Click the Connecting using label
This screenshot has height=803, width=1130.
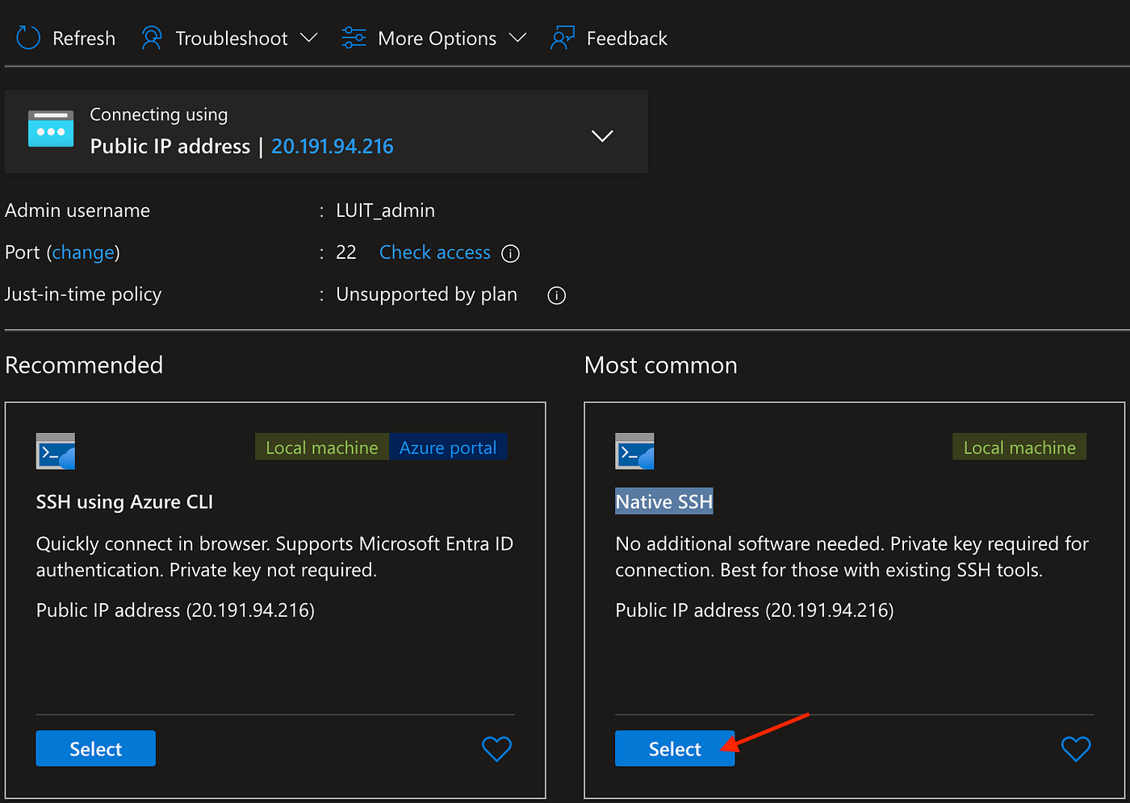(158, 114)
